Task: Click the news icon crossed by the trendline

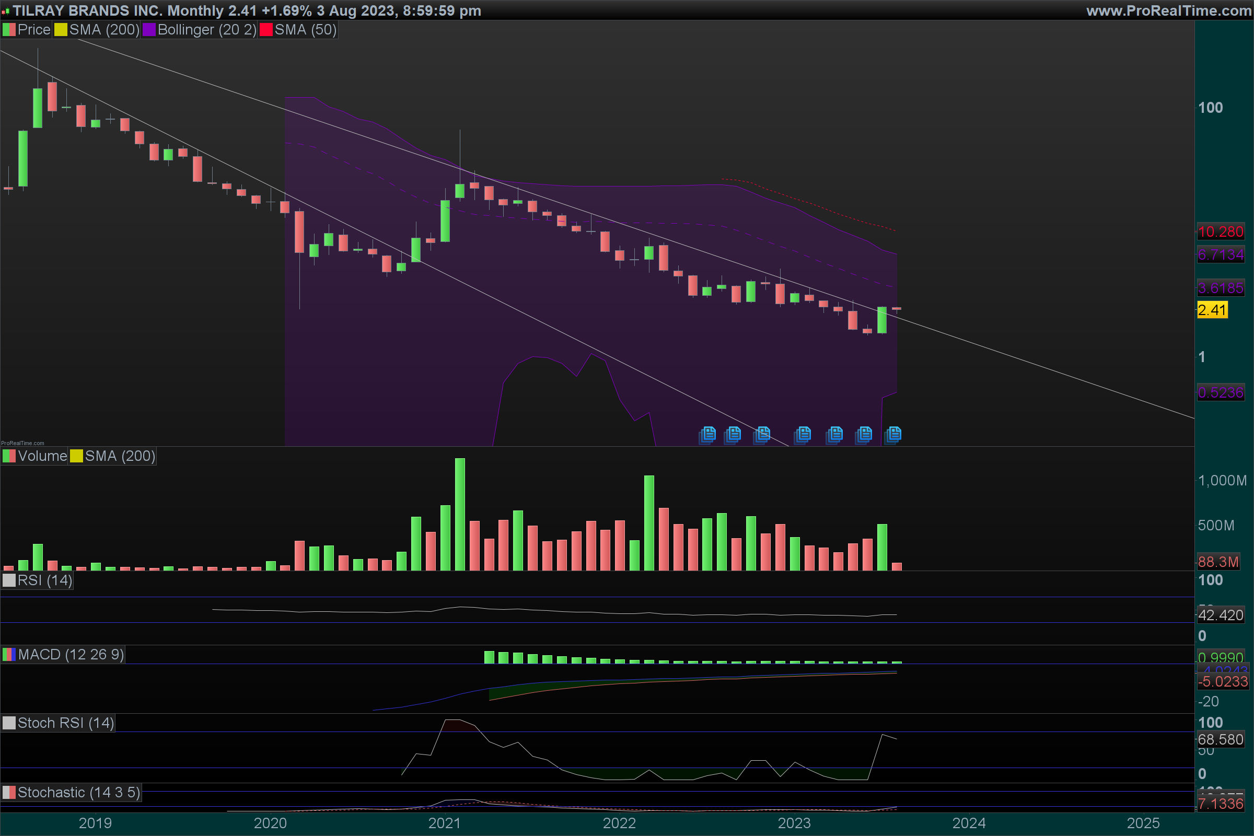Action: (763, 435)
